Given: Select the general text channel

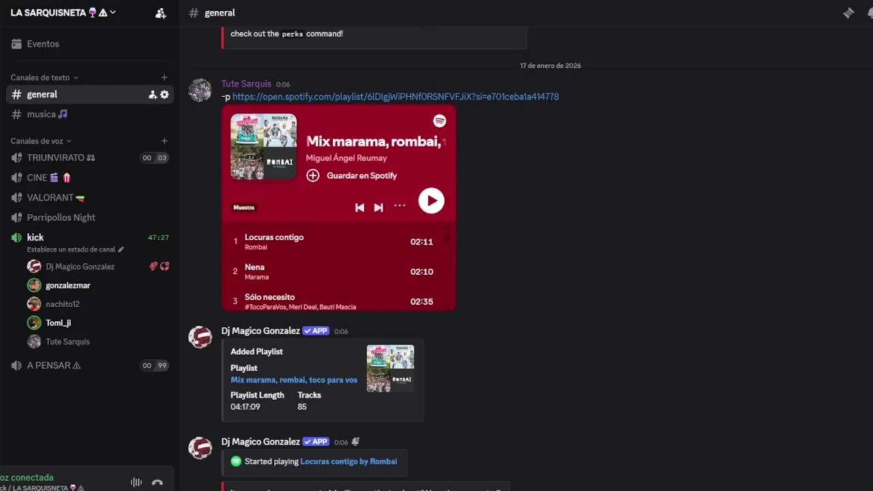Looking at the screenshot, I should [89, 95].
